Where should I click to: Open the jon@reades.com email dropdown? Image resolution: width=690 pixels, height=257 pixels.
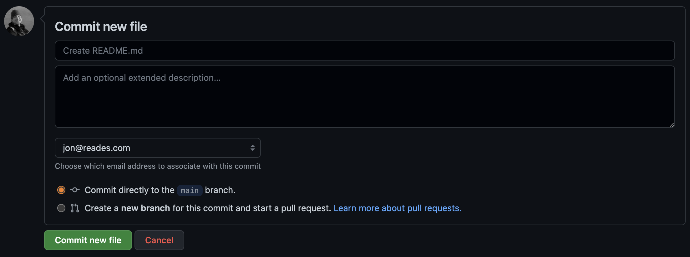[157, 148]
